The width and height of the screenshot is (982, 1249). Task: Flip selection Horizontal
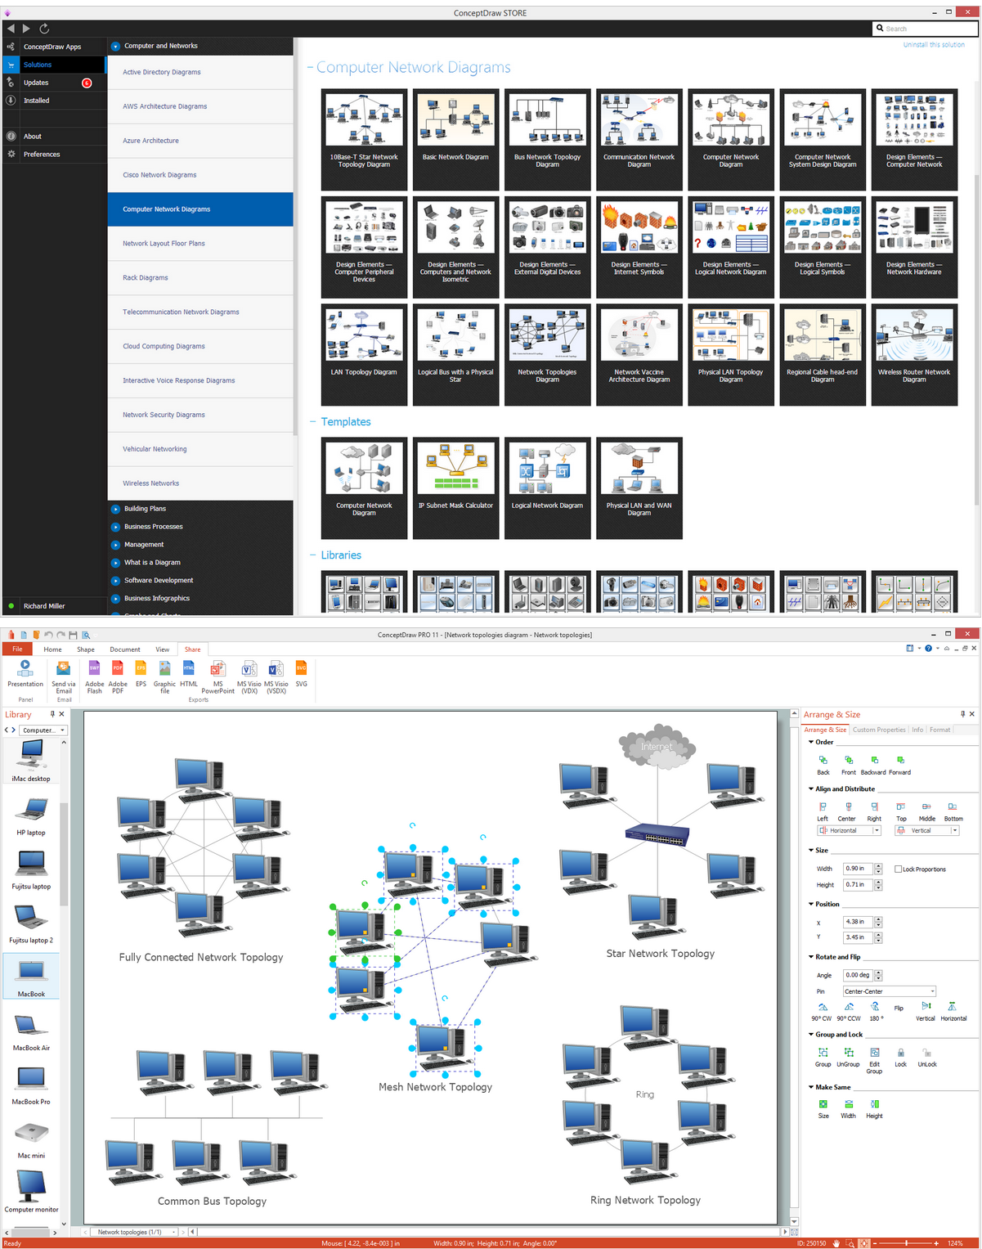pos(953,1012)
